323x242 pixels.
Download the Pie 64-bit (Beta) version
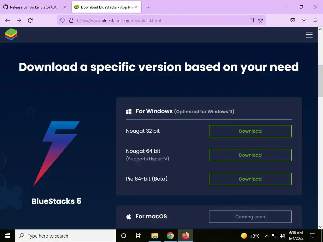click(250, 179)
